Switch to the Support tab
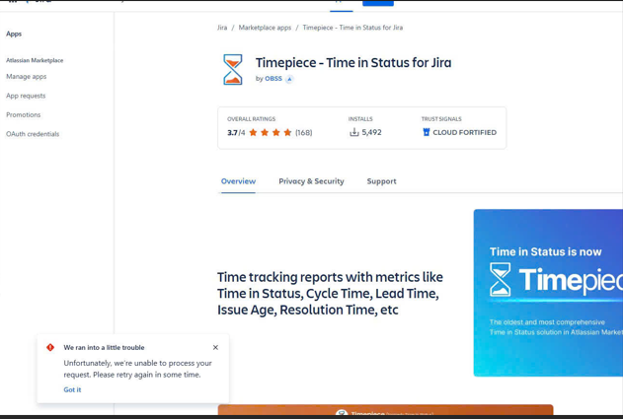 [381, 181]
